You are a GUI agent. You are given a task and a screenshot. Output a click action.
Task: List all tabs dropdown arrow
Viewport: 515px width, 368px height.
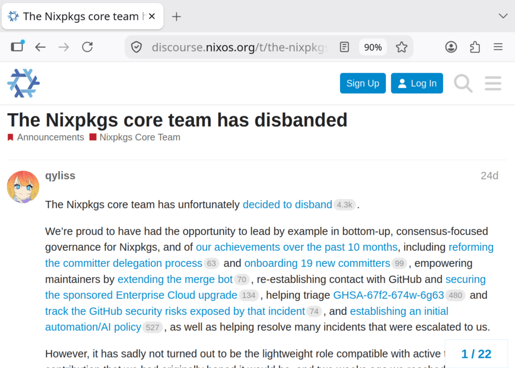click(x=503, y=16)
